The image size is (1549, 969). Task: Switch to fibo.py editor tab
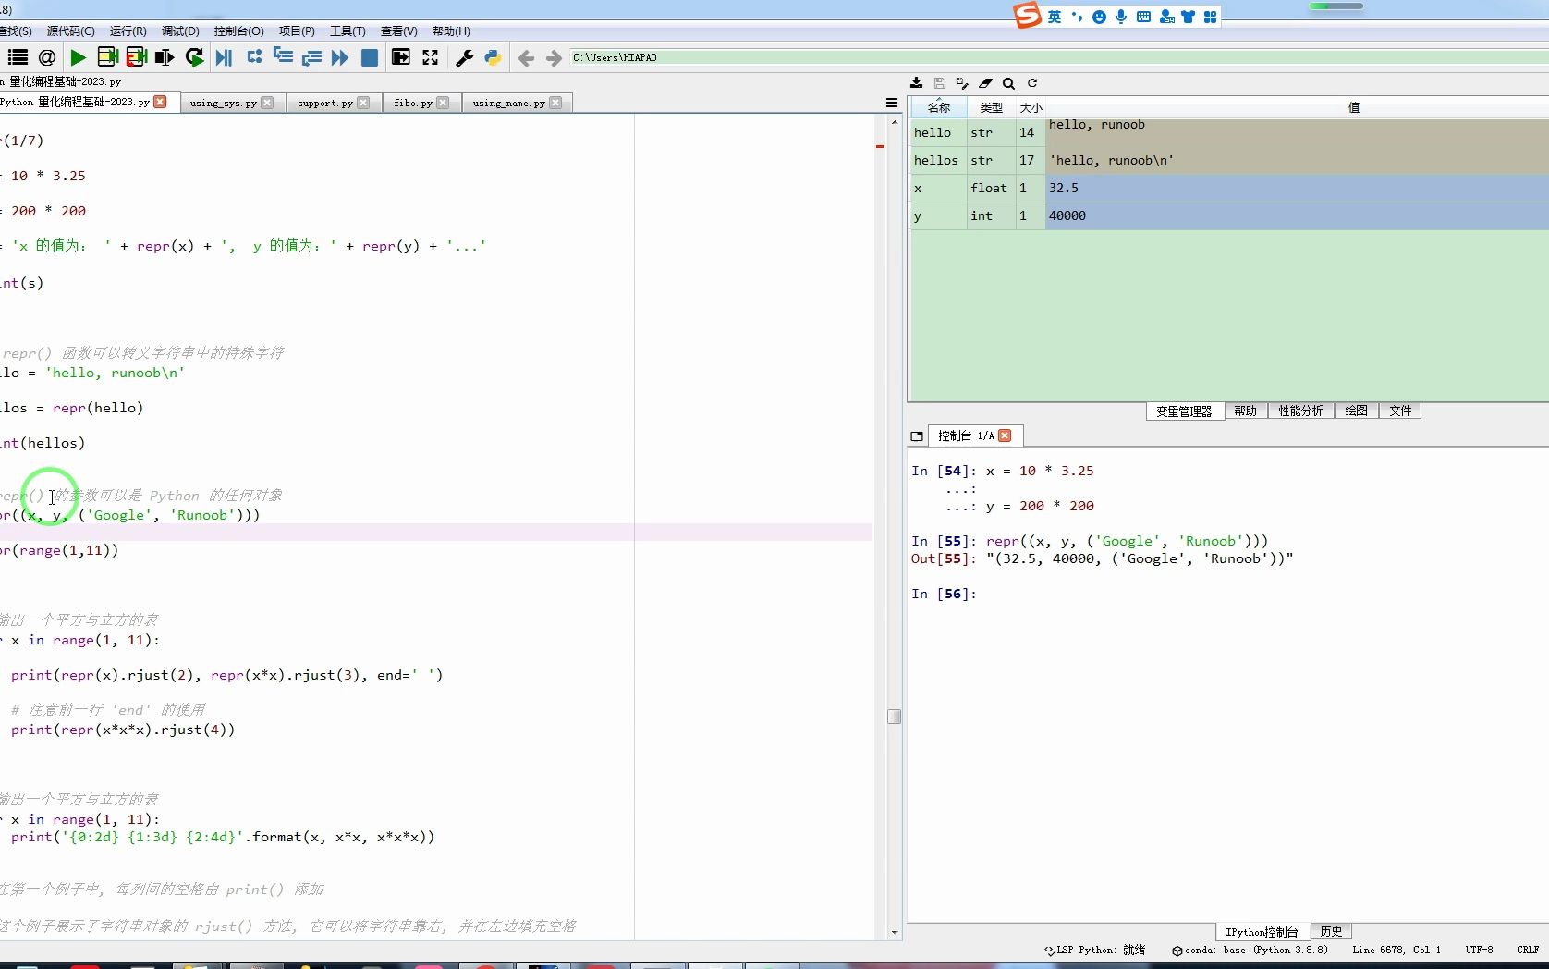click(x=413, y=103)
